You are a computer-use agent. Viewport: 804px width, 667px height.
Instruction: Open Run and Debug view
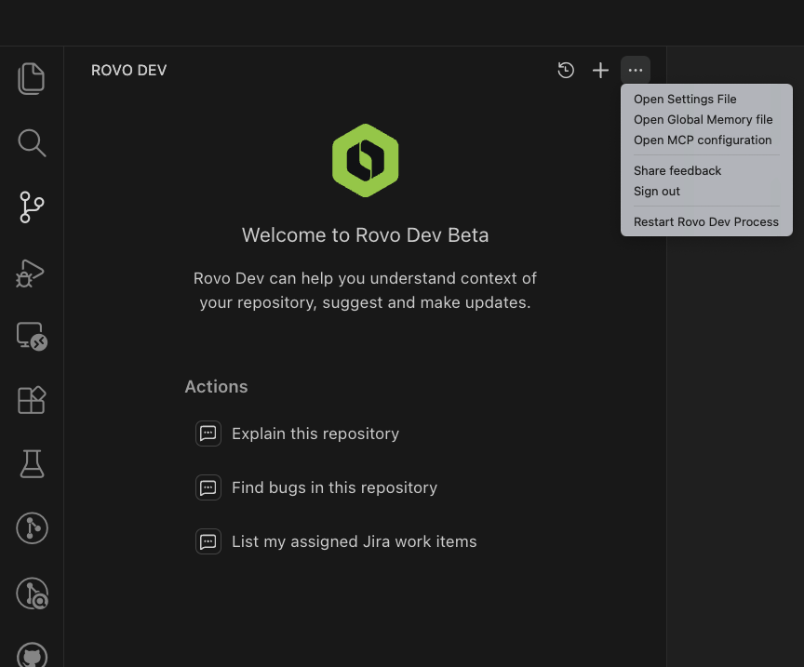(31, 273)
